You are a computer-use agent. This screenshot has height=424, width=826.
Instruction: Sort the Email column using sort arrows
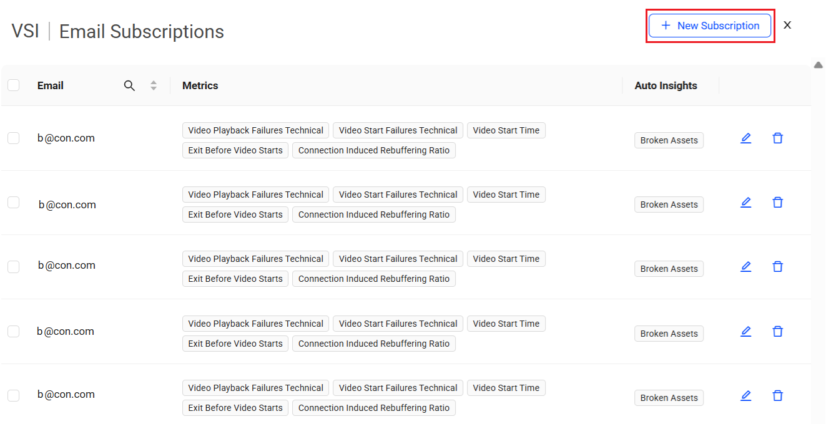click(x=154, y=86)
